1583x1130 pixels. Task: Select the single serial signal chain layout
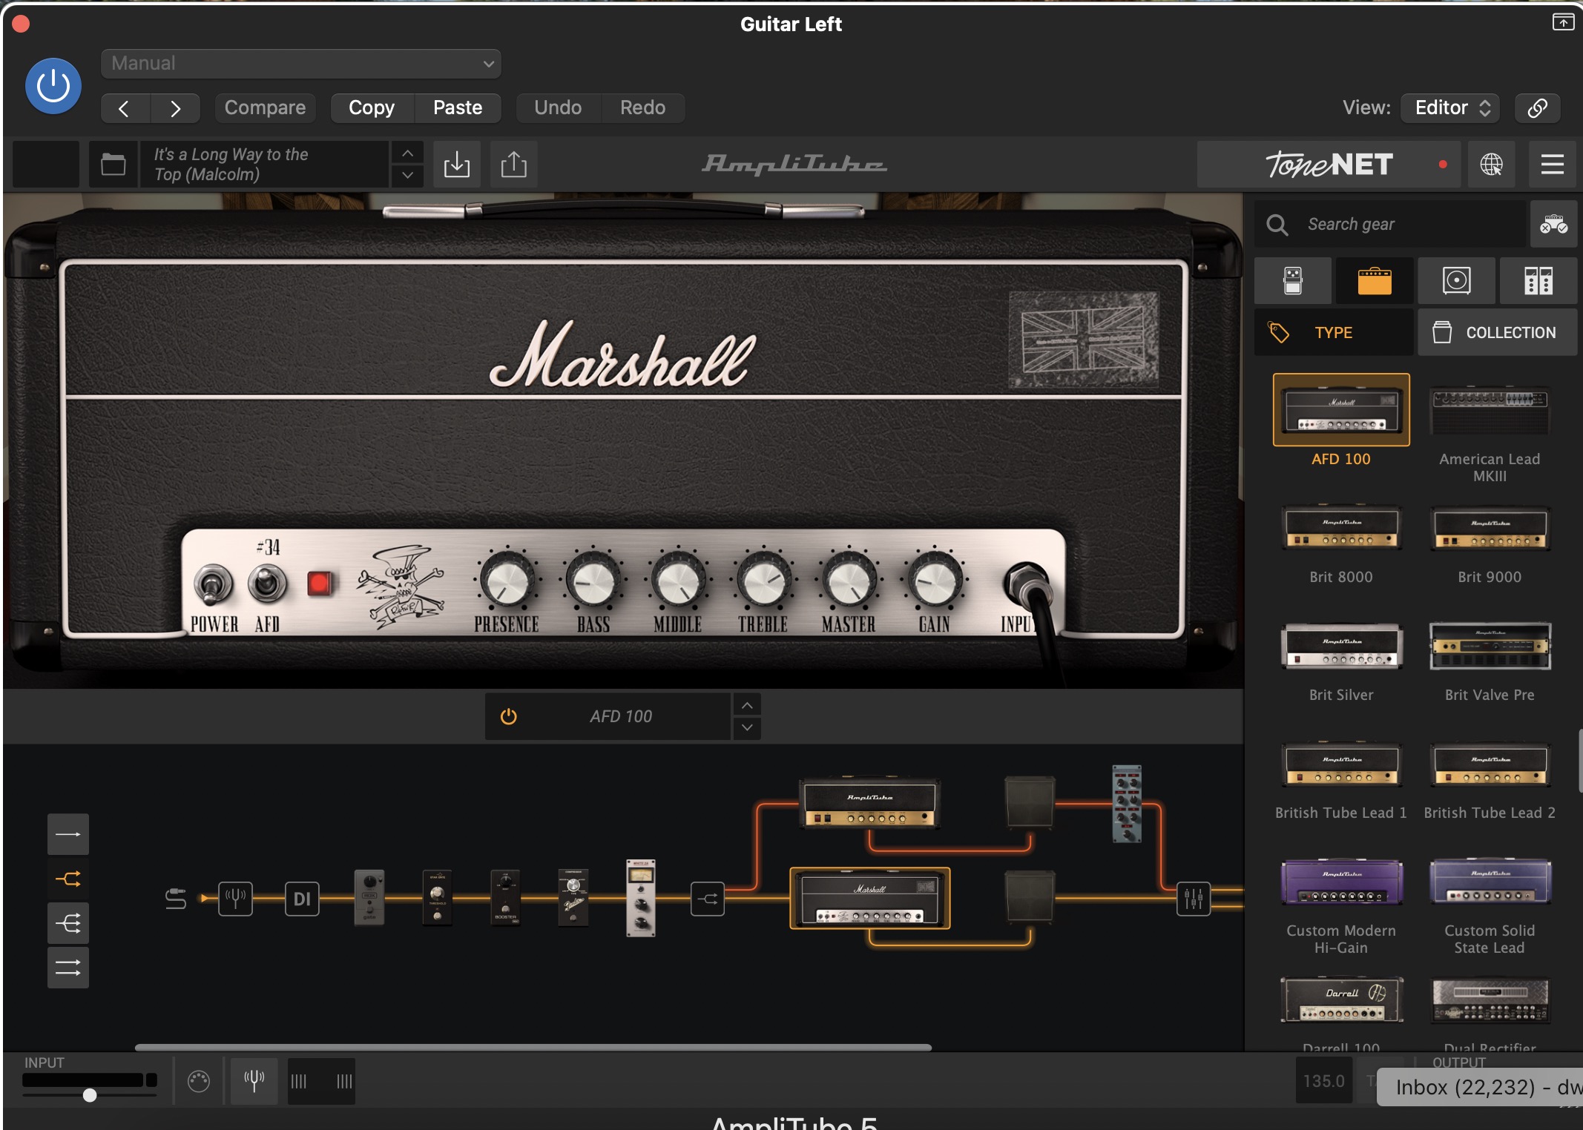pos(68,834)
